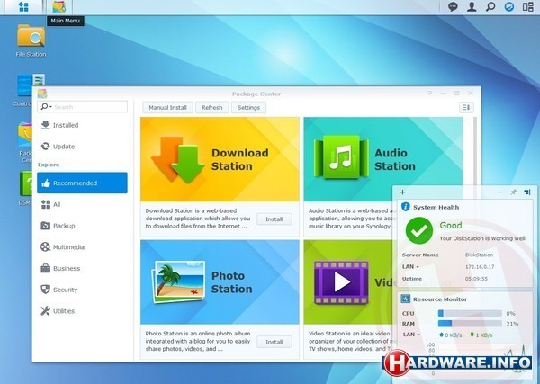Image resolution: width=540 pixels, height=384 pixels.
Task: Select the Multimedia category
Action: coord(82,247)
